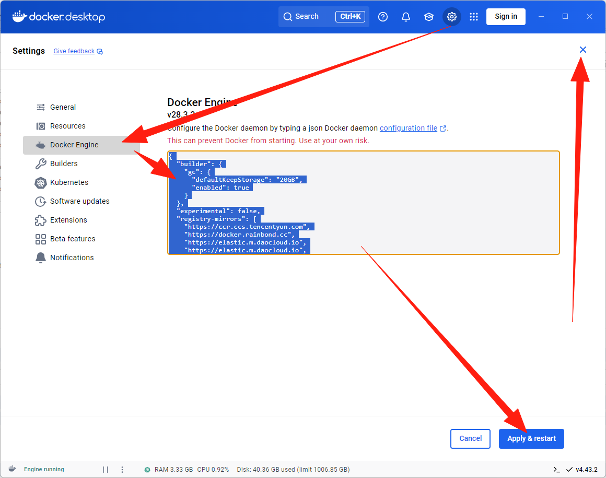Click the Notifications bell icon in sidebar
606x478 pixels.
coord(41,258)
